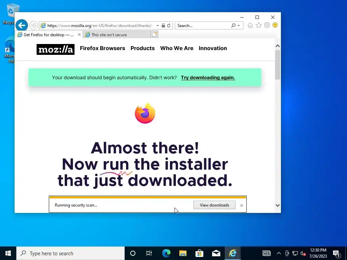Click Internet Explorer taskbar icon

pyautogui.click(x=232, y=253)
